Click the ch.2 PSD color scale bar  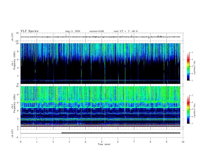(188, 109)
